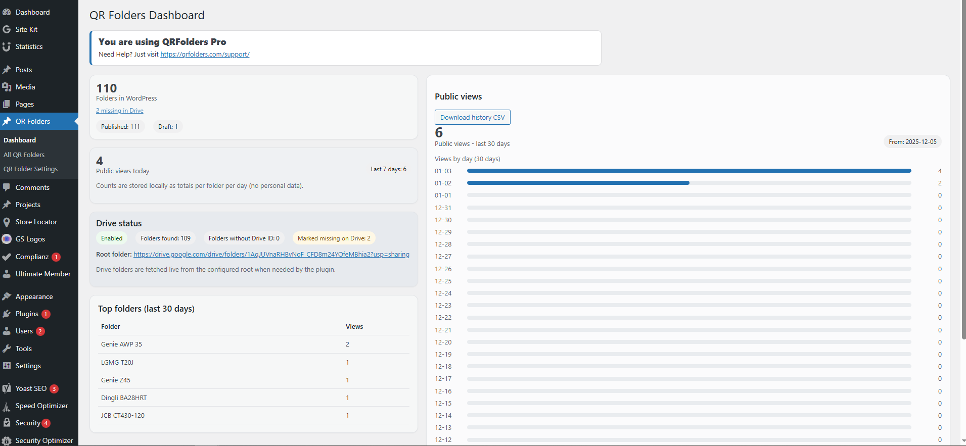This screenshot has height=446, width=966.
Task: Click the Genie AWP 35 folder row
Action: pos(122,344)
